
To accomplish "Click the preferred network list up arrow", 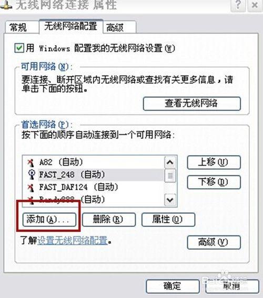I will coord(170,162).
